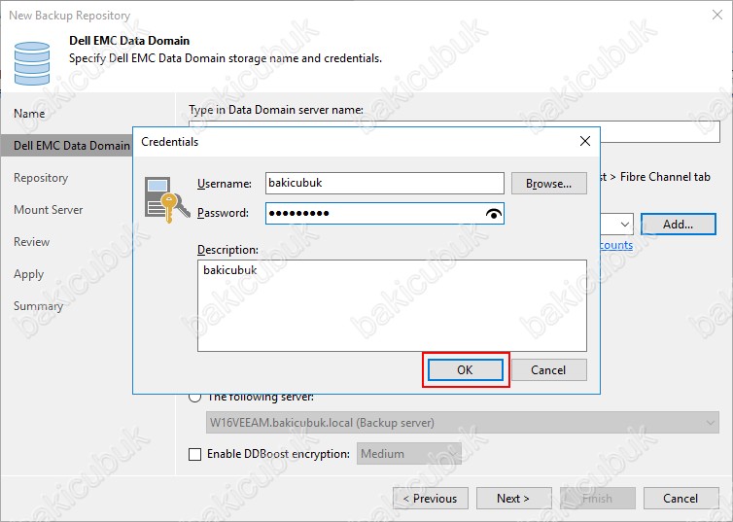Click 'Type in Data Domain server name' label

pos(276,110)
